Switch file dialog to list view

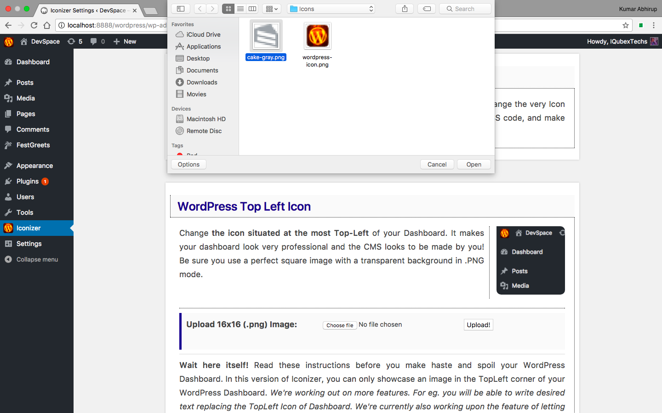[240, 9]
